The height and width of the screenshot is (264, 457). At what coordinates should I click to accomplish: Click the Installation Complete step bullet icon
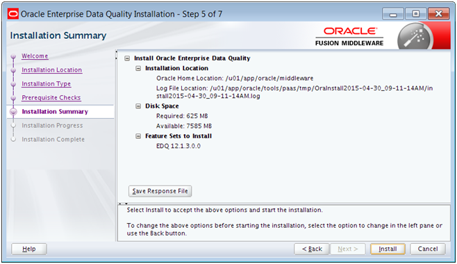13,139
